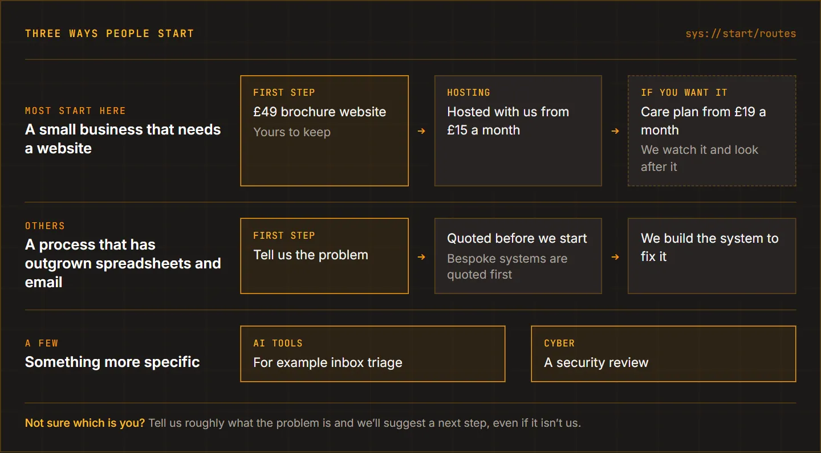Viewport: 821px width, 453px height.
Task: Click the 'Tell us roughly what the problem is' sentence
Action: click(365, 423)
